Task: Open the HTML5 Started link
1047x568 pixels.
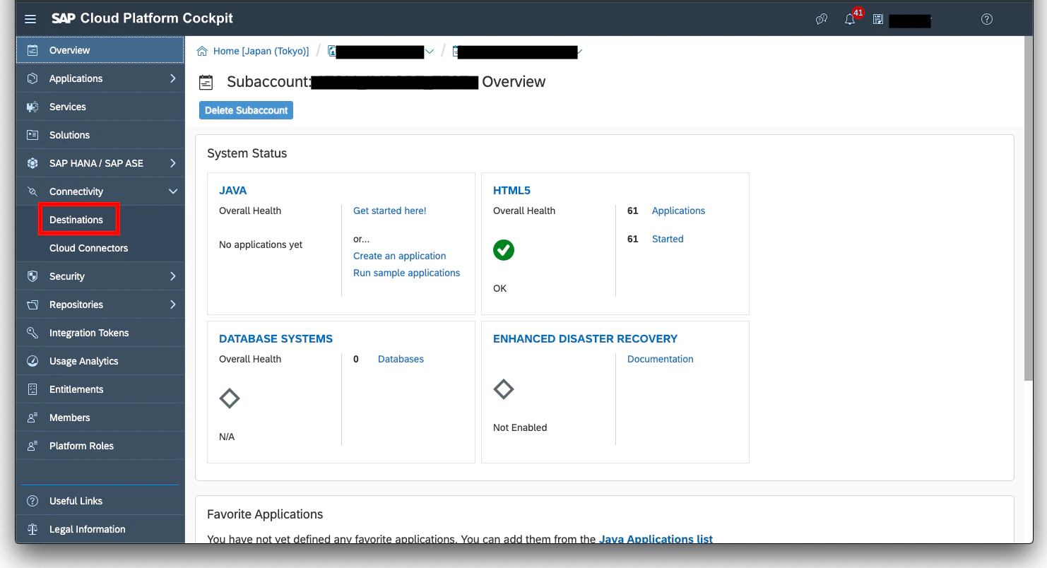Action: pyautogui.click(x=668, y=239)
